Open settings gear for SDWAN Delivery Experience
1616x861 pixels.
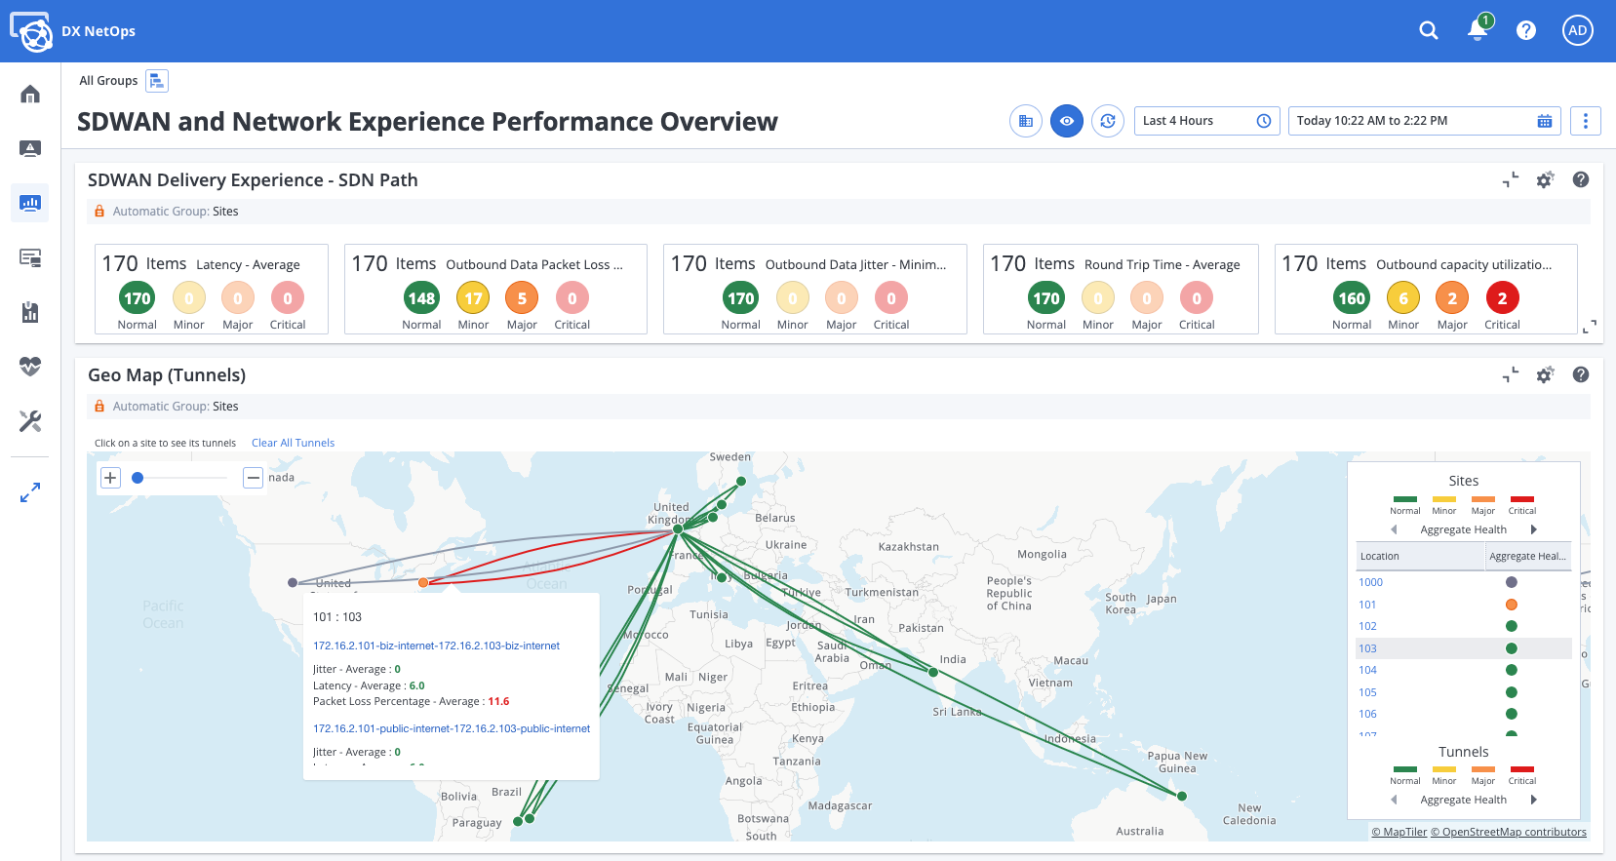point(1545,180)
